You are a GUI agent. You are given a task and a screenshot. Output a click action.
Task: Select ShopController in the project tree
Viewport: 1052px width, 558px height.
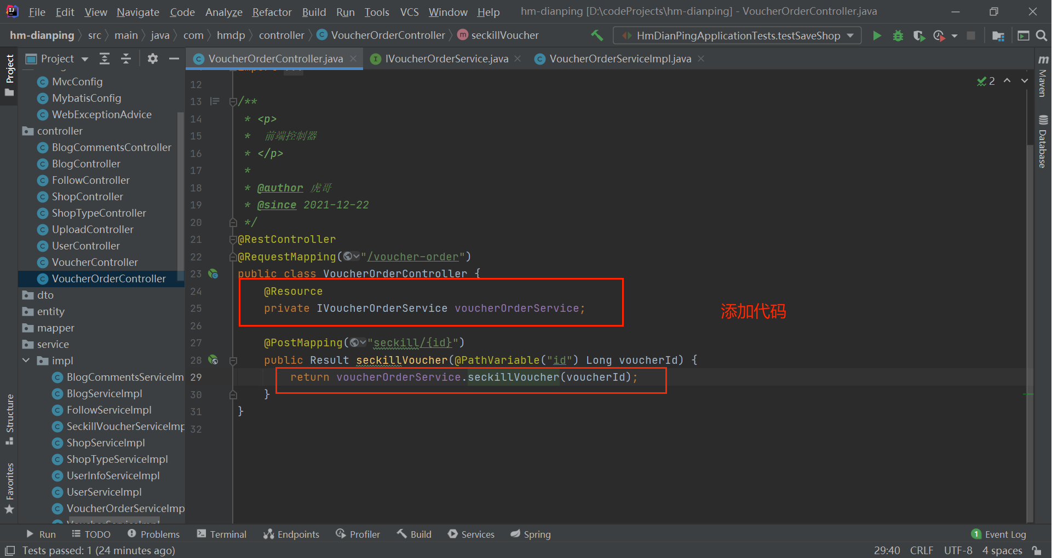tap(88, 196)
